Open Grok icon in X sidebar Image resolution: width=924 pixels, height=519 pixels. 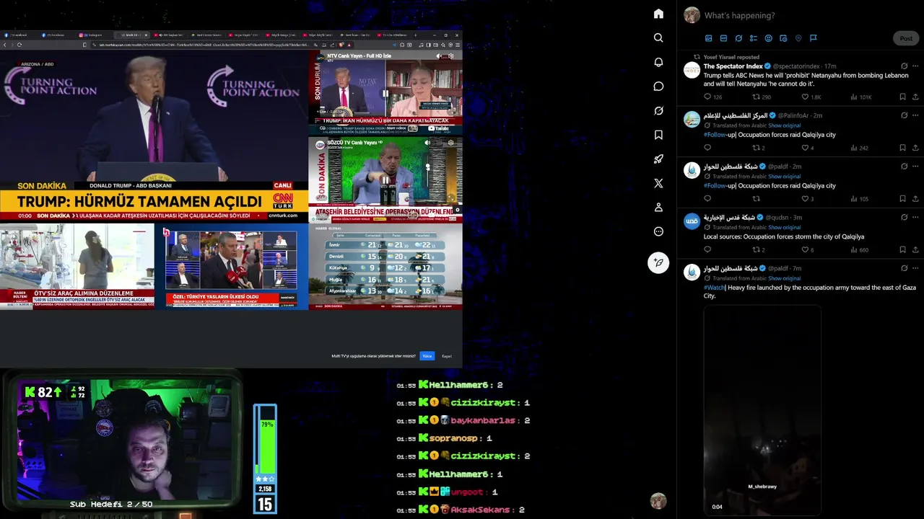[x=658, y=111]
